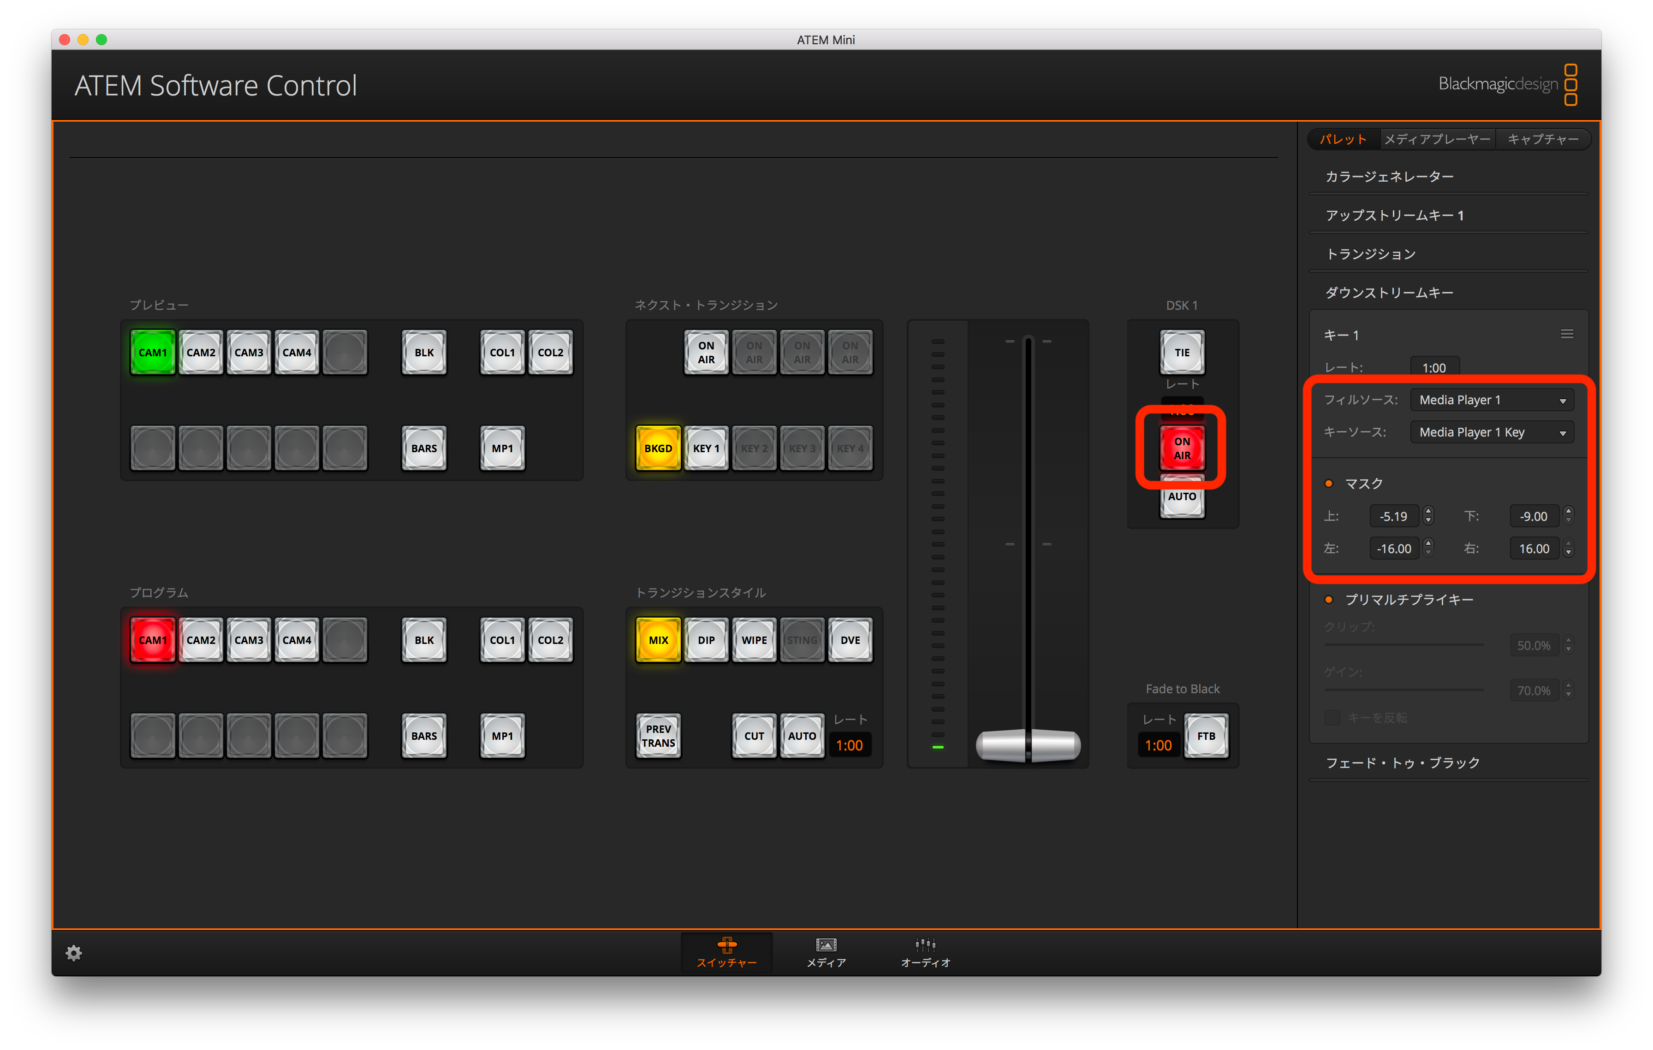Screen dimensions: 1653x1050
Task: Select CAM4 on the preview bus
Action: pos(297,353)
